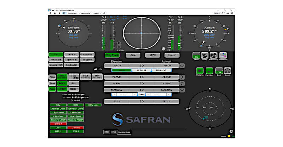Viewport: 283px width, 147px height.
Task: Click the Safety antenna icon
Action: point(204,55)
